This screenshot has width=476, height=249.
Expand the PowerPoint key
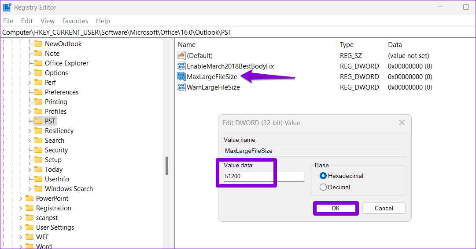pyautogui.click(x=21, y=198)
